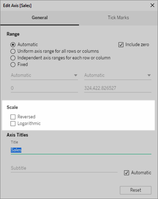158x199 pixels.
Task: Enable the Reversed scale checkbox
Action: tap(13, 117)
